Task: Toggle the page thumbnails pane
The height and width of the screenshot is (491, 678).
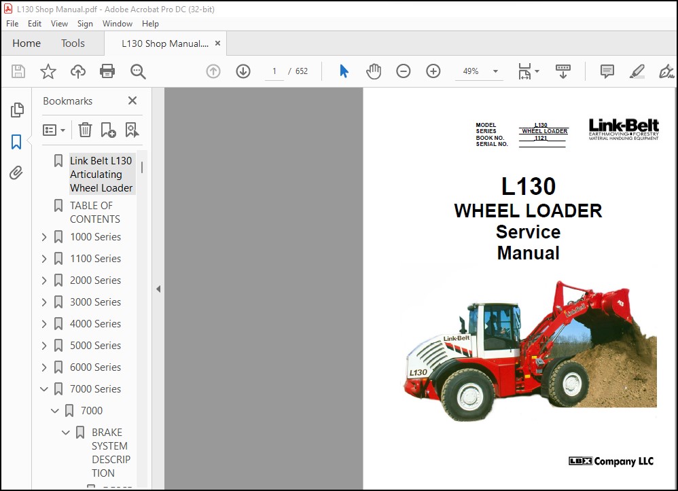Action: pos(17,110)
